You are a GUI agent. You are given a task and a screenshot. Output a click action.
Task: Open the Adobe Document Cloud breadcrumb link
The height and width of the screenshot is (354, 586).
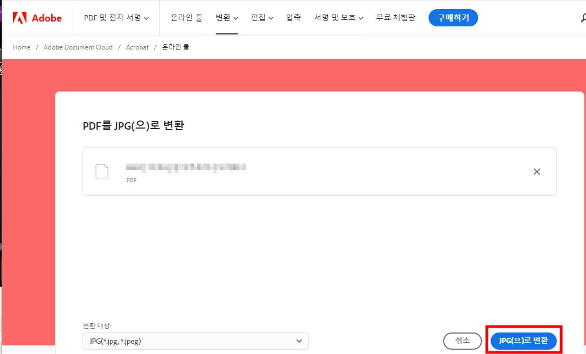click(x=78, y=47)
